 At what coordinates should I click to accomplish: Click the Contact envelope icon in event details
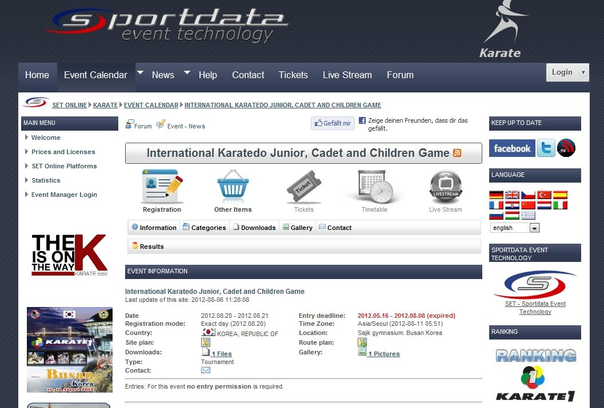point(206,370)
